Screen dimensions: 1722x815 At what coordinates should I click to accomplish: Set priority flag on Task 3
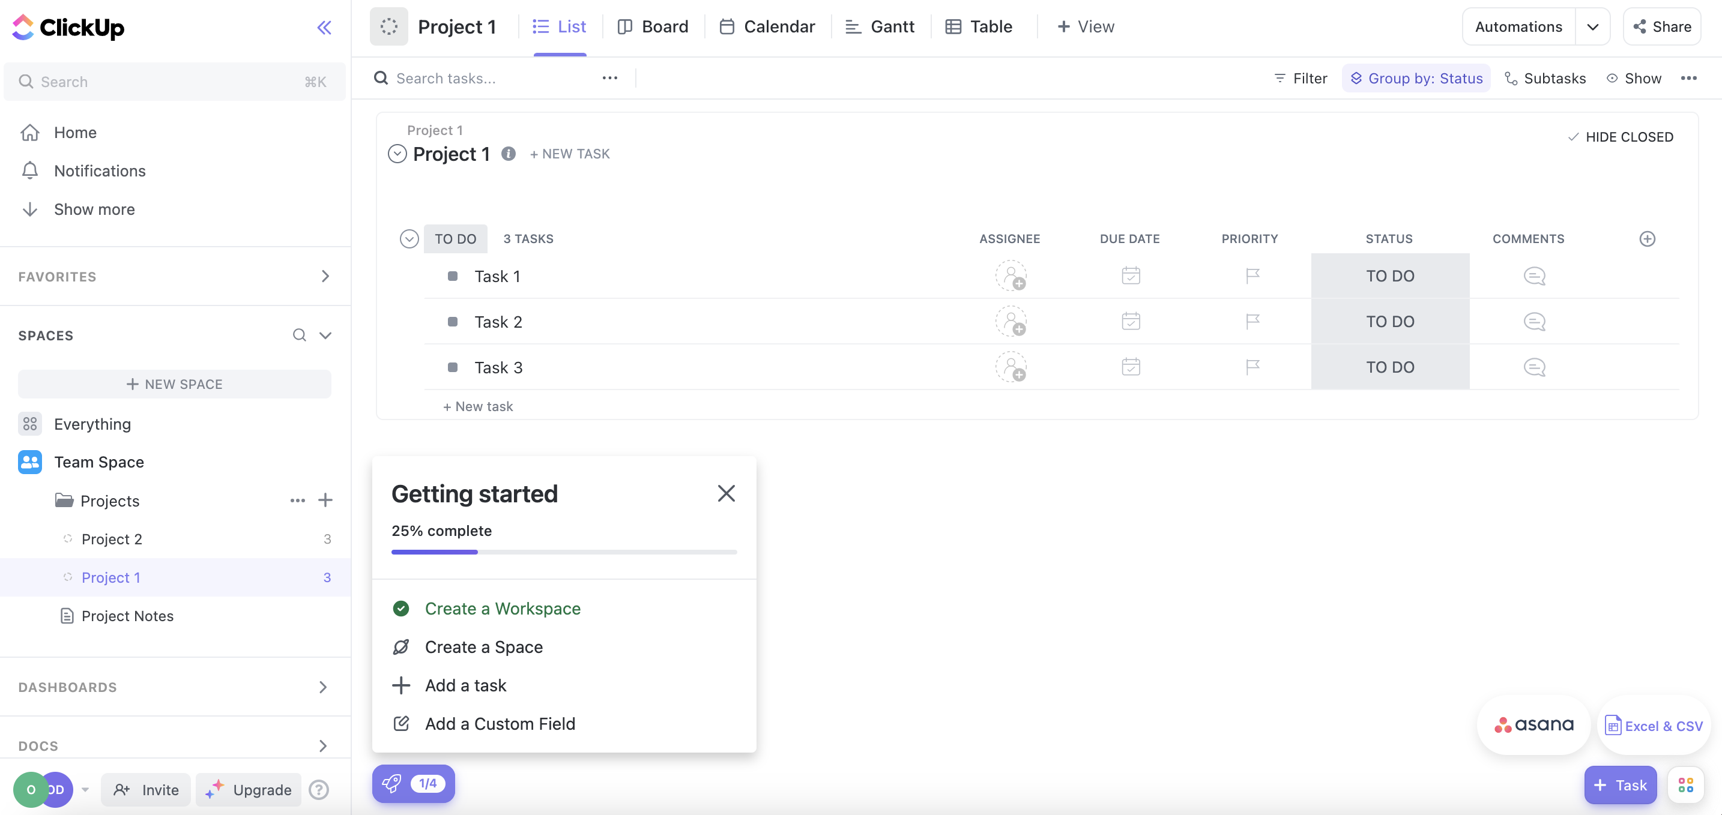coord(1252,367)
